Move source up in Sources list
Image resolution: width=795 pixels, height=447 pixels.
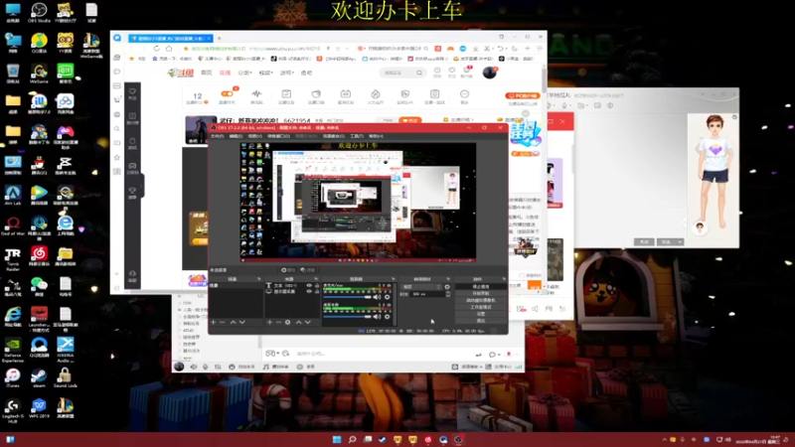[299, 322]
